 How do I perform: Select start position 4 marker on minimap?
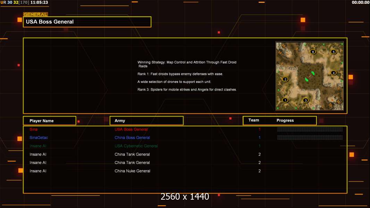tap(334, 73)
